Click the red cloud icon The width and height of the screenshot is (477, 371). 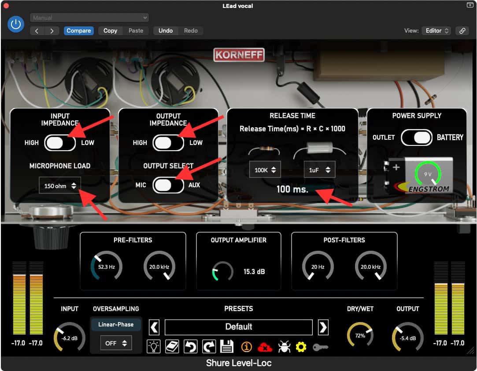pyautogui.click(x=265, y=347)
